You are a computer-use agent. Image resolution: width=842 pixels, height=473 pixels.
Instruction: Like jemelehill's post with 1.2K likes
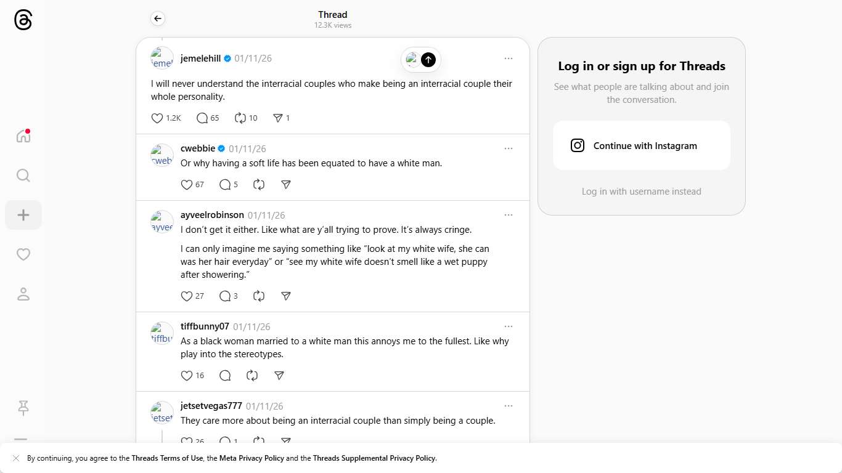pyautogui.click(x=157, y=118)
